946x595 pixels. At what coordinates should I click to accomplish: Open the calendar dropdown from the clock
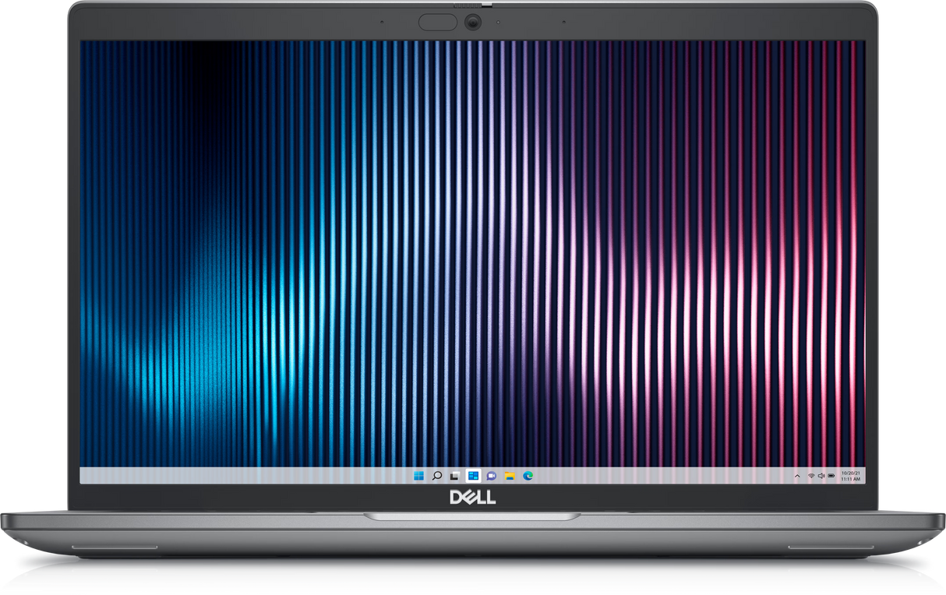[851, 475]
